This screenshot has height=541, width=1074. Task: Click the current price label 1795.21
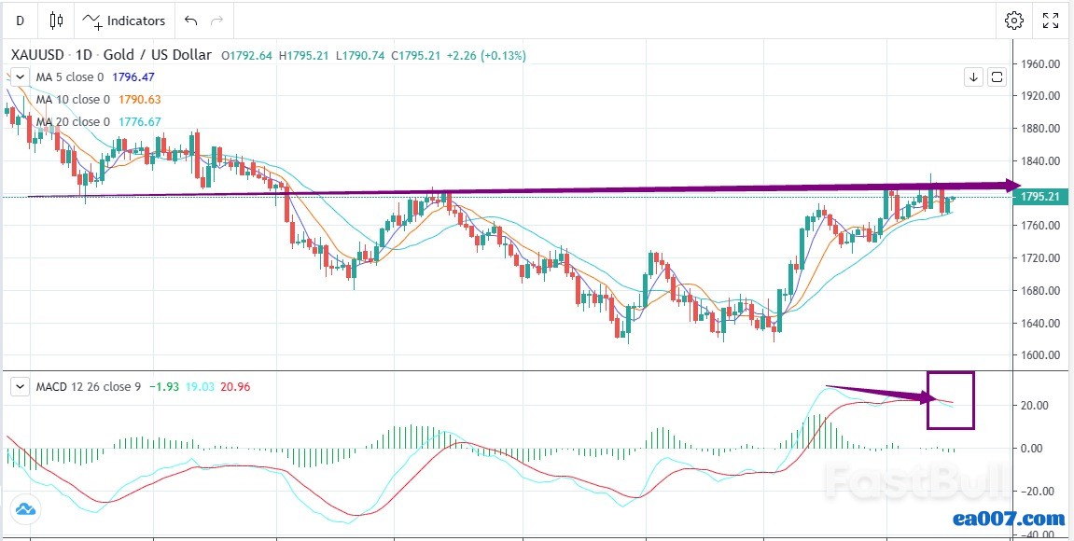[1040, 197]
